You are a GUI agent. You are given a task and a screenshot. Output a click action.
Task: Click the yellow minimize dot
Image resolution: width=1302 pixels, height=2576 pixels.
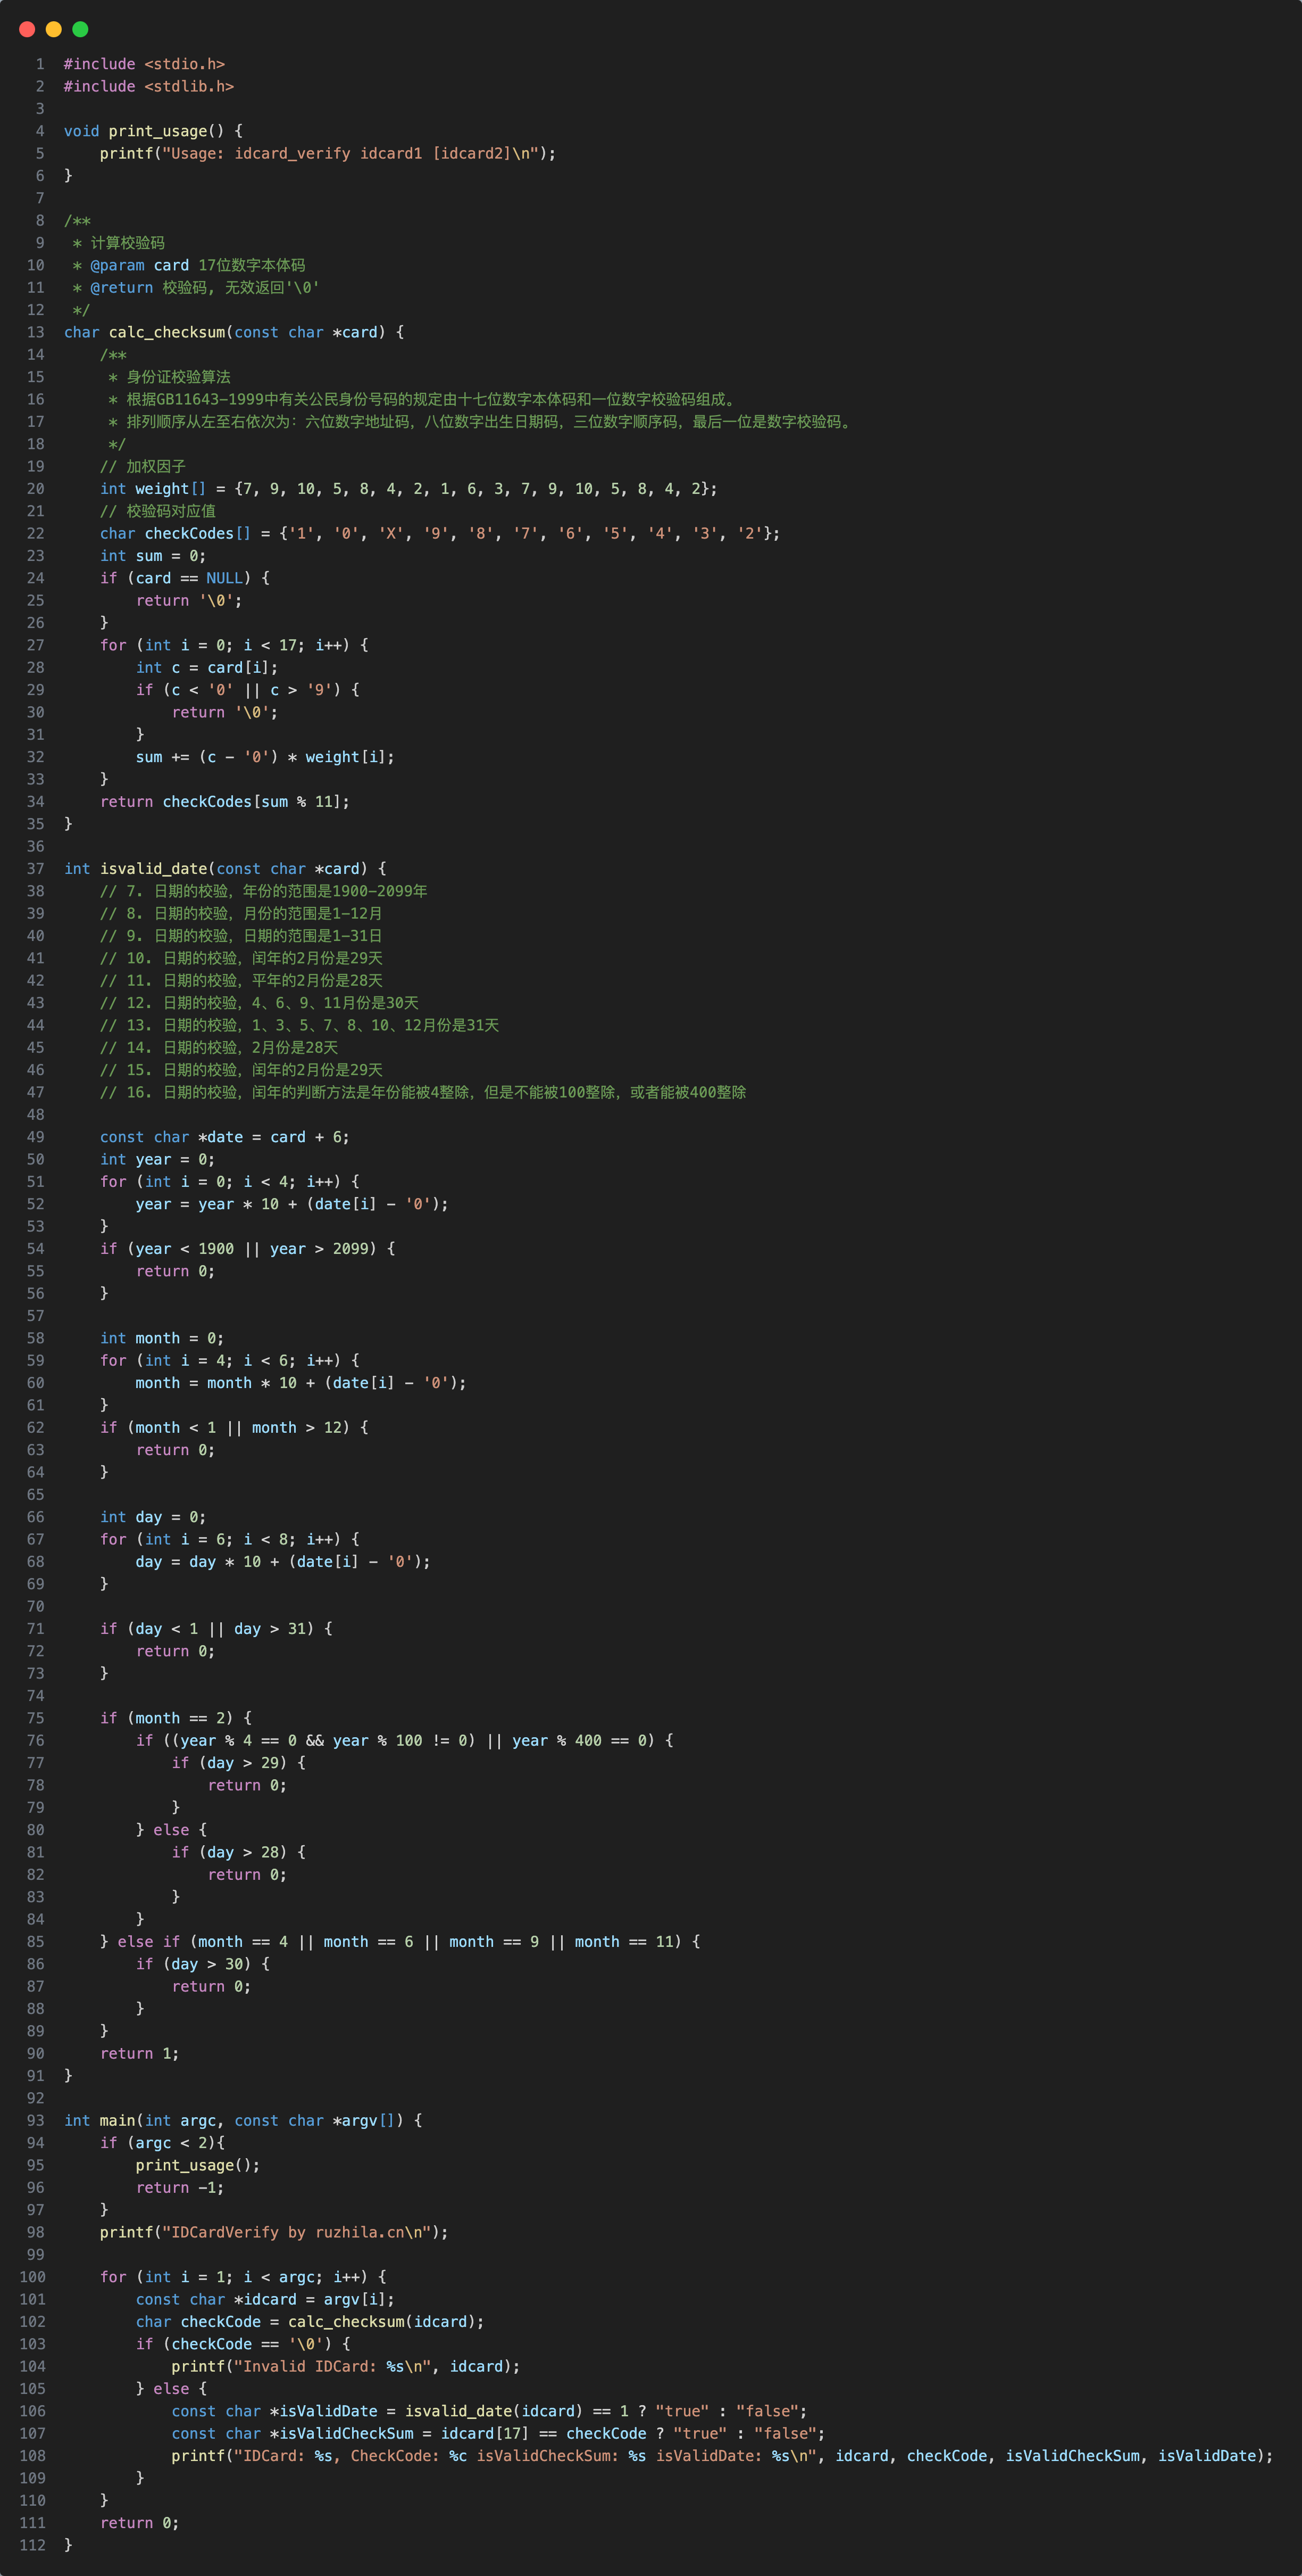(x=54, y=29)
